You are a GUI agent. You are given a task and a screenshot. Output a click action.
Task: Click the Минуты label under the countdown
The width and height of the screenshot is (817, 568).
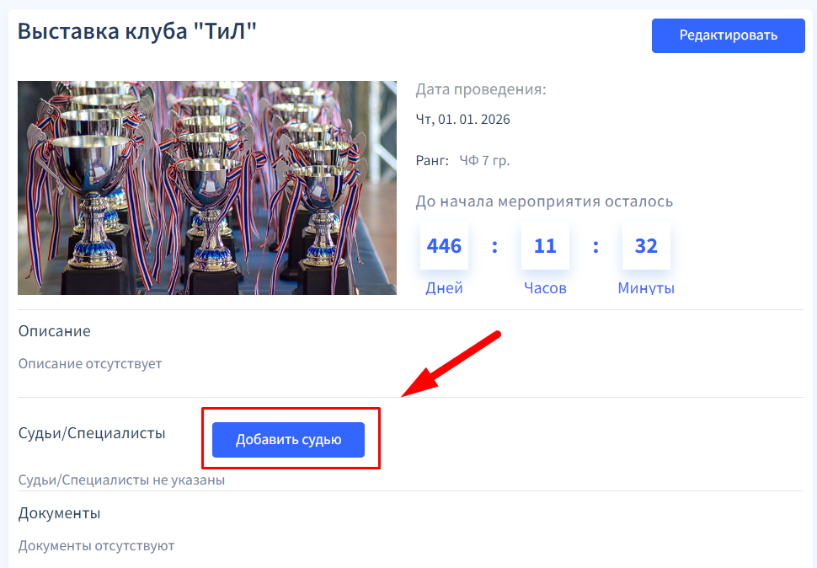[x=646, y=288]
